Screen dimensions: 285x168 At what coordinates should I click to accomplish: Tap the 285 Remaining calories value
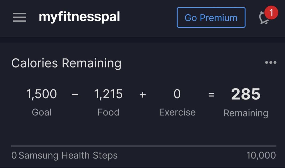(246, 93)
